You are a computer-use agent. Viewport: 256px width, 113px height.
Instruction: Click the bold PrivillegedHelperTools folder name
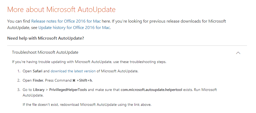click(x=68, y=90)
